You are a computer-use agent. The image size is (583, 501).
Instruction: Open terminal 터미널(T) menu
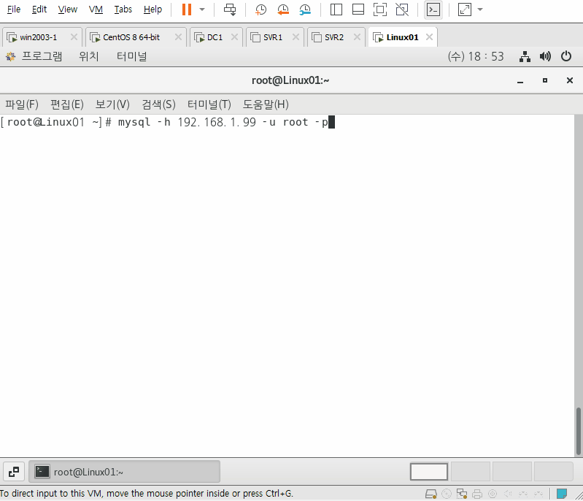209,104
